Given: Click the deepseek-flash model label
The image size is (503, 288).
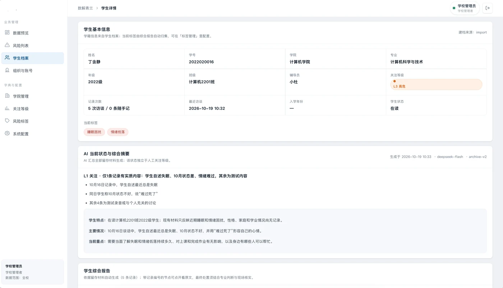Looking at the screenshot, I should [x=450, y=157].
